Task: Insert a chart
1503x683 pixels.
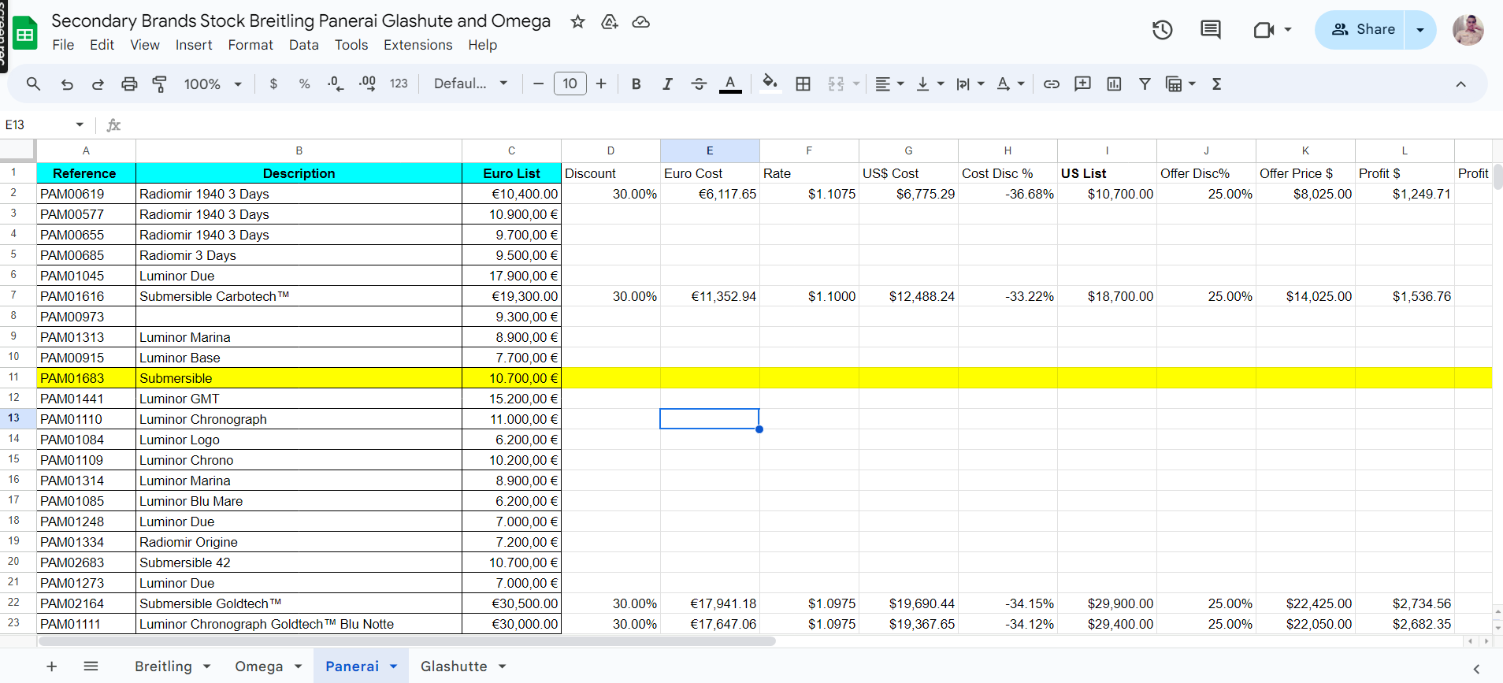Action: [x=1114, y=84]
